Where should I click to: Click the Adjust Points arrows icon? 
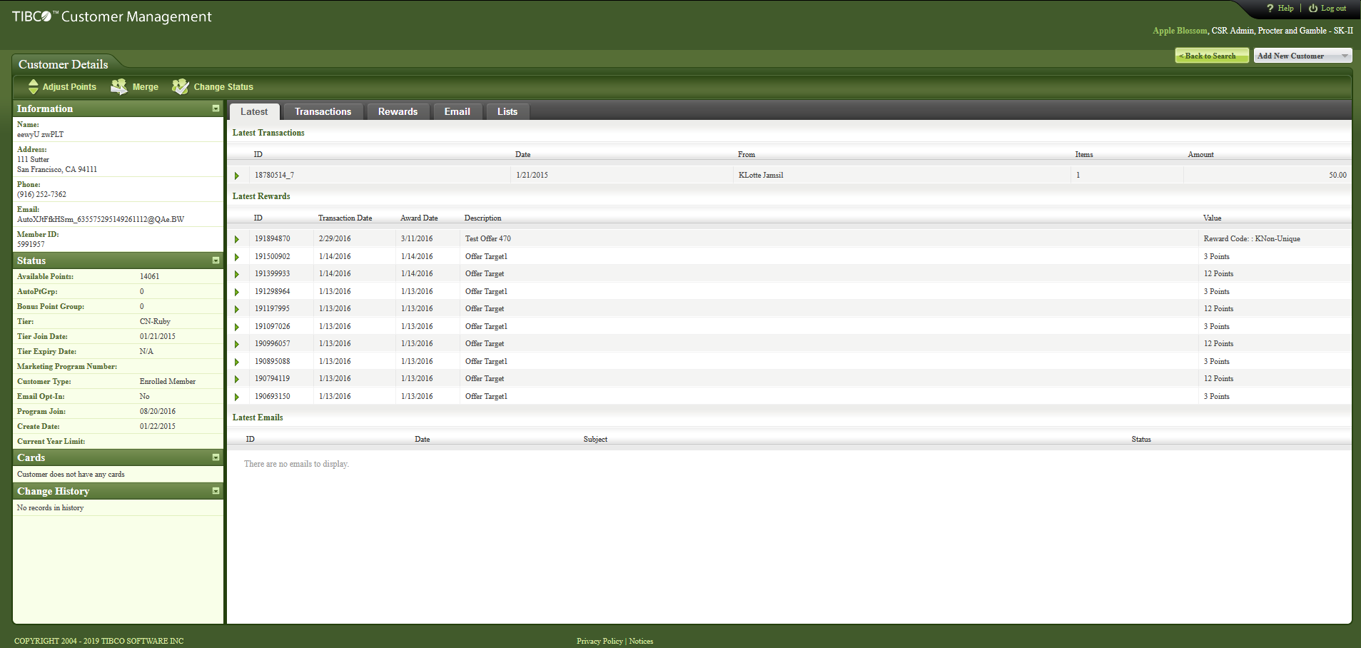pyautogui.click(x=33, y=87)
